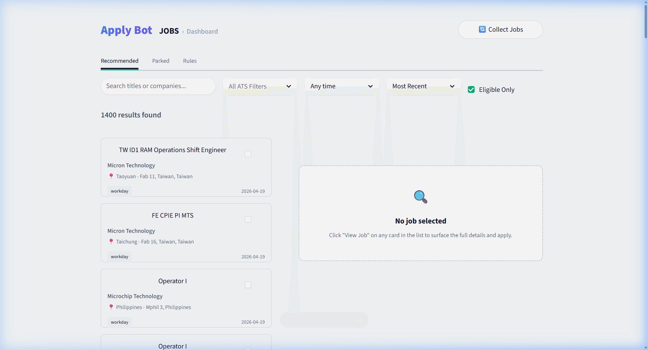The width and height of the screenshot is (648, 350).
Task: Open the Rules tab
Action: 190,61
